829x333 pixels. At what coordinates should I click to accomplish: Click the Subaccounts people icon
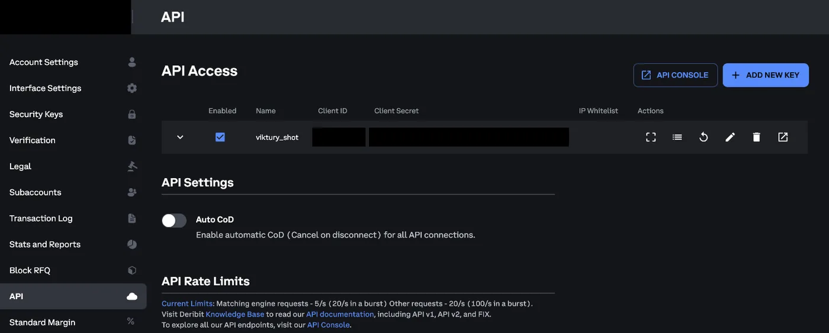click(x=132, y=192)
